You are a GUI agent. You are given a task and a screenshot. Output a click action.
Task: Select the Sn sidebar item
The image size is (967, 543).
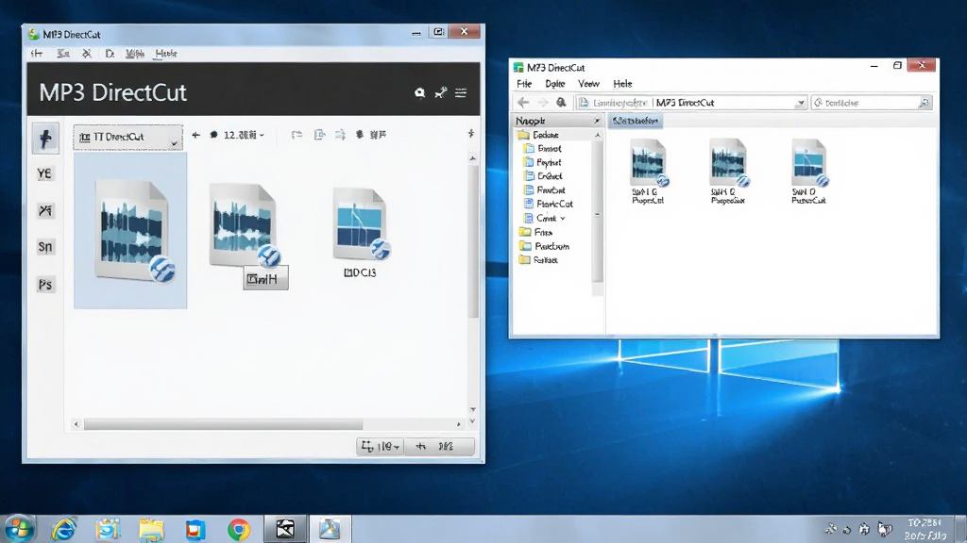pos(45,247)
